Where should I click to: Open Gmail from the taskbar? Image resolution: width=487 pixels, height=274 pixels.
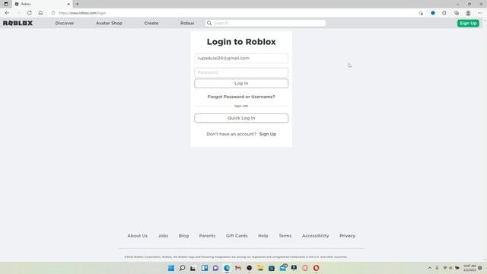(x=238, y=268)
